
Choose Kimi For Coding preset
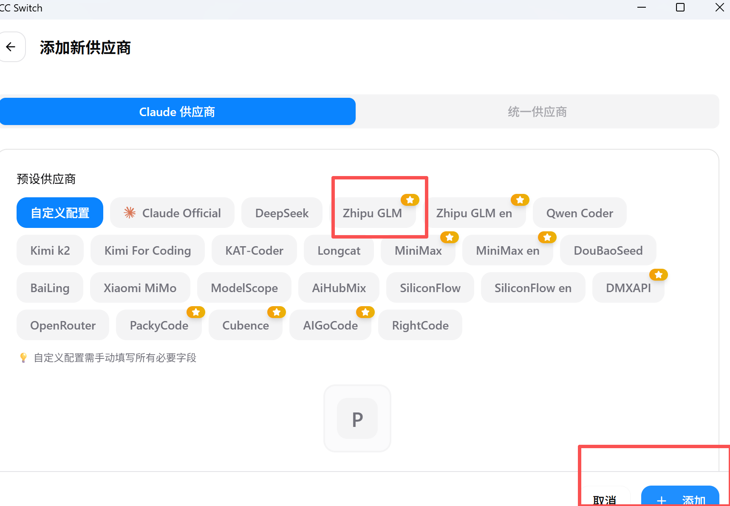147,250
